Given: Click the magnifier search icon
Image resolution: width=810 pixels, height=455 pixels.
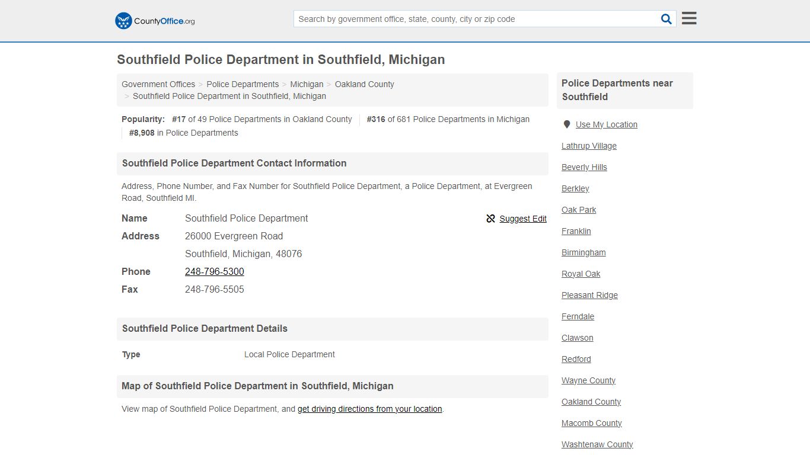Looking at the screenshot, I should (667, 19).
